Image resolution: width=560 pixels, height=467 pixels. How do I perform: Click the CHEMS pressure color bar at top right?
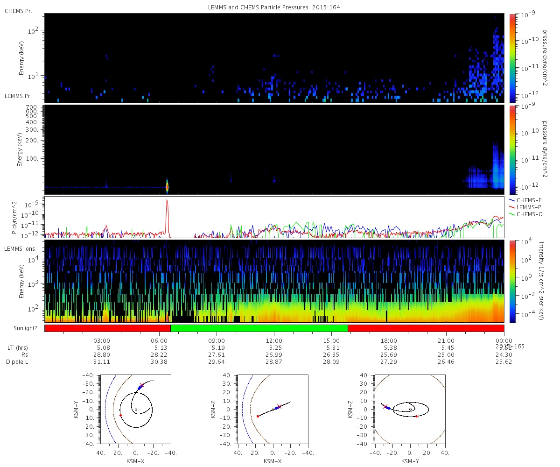click(x=512, y=58)
